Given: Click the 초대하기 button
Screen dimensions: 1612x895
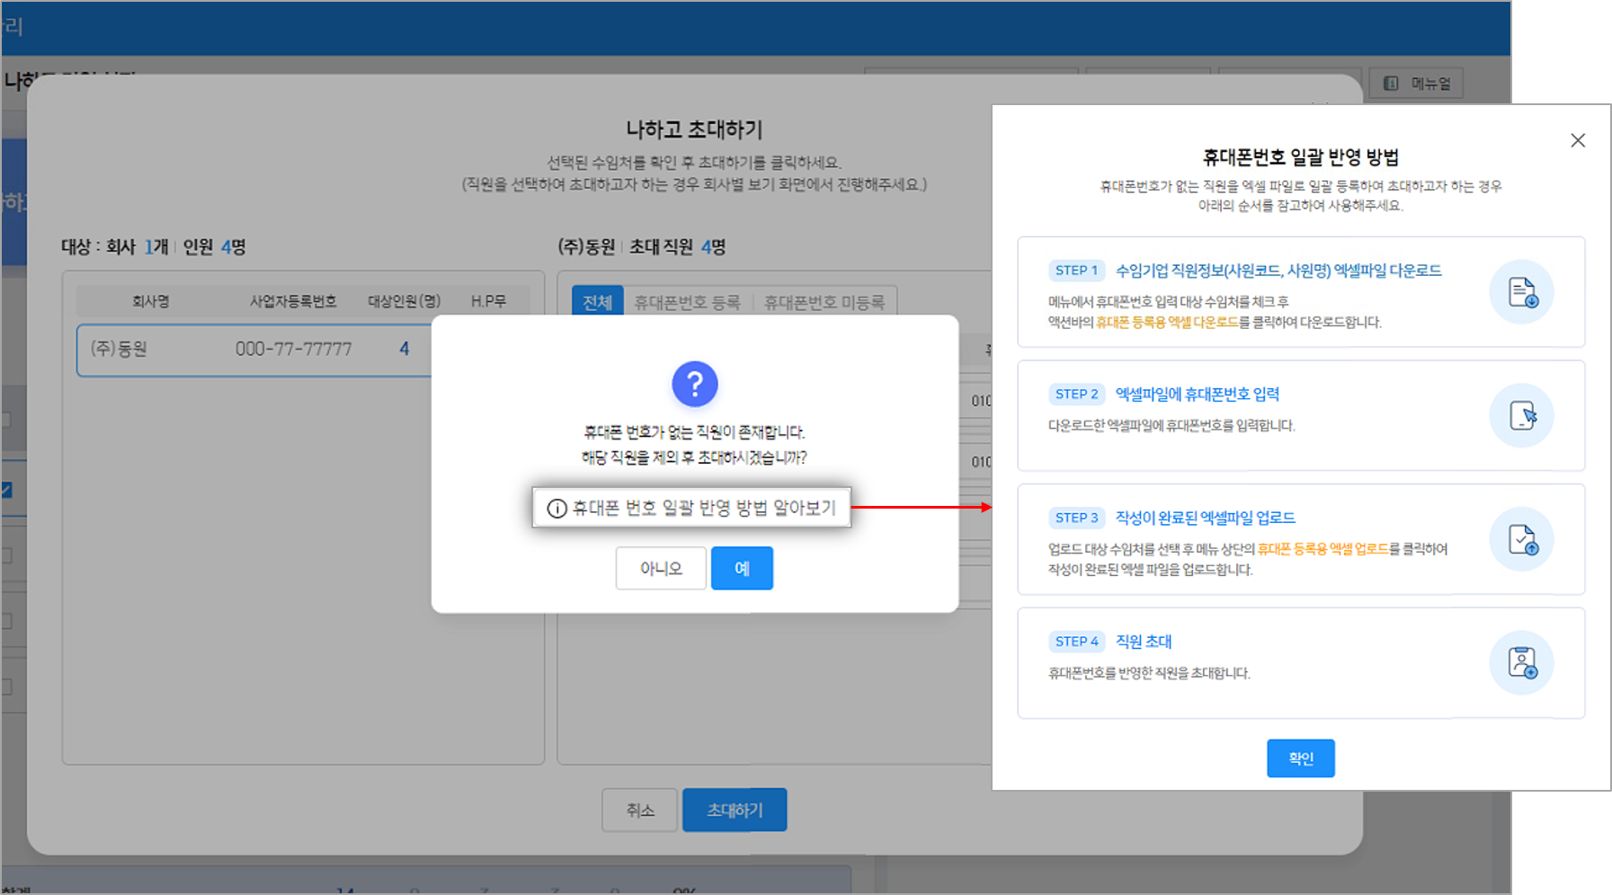Looking at the screenshot, I should click(x=735, y=810).
